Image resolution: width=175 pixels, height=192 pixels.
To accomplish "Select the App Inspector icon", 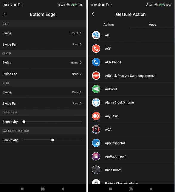I will (x=96, y=143).
